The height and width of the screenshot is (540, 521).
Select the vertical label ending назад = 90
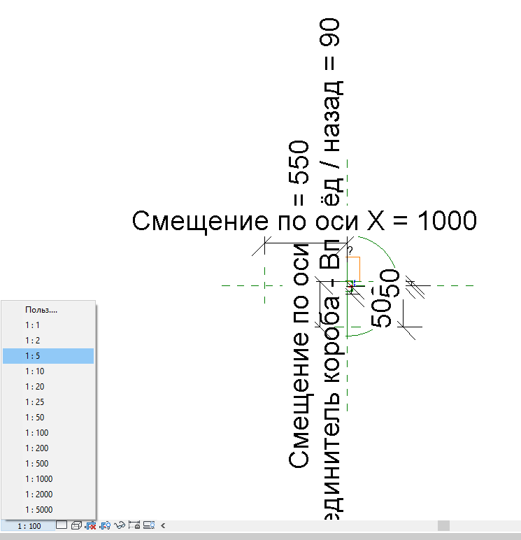tap(330, 269)
